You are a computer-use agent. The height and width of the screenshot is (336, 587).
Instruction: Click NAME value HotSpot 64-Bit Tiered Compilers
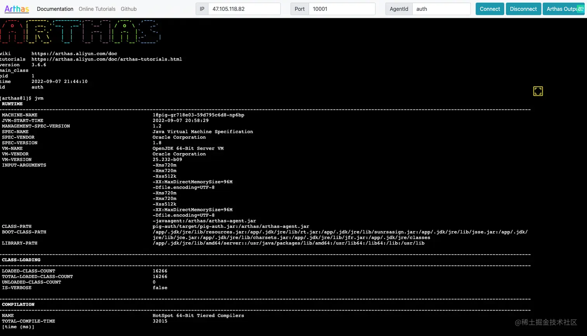[x=198, y=315]
